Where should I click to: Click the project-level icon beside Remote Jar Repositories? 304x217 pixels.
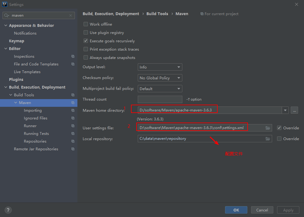click(73, 149)
